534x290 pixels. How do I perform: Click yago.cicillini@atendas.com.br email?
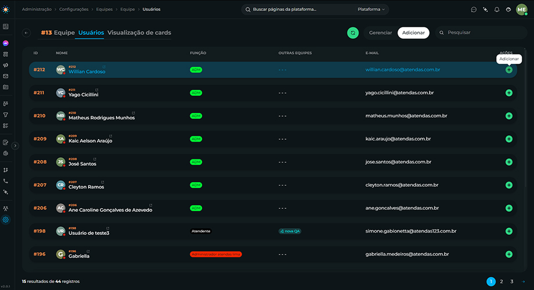pyautogui.click(x=399, y=93)
